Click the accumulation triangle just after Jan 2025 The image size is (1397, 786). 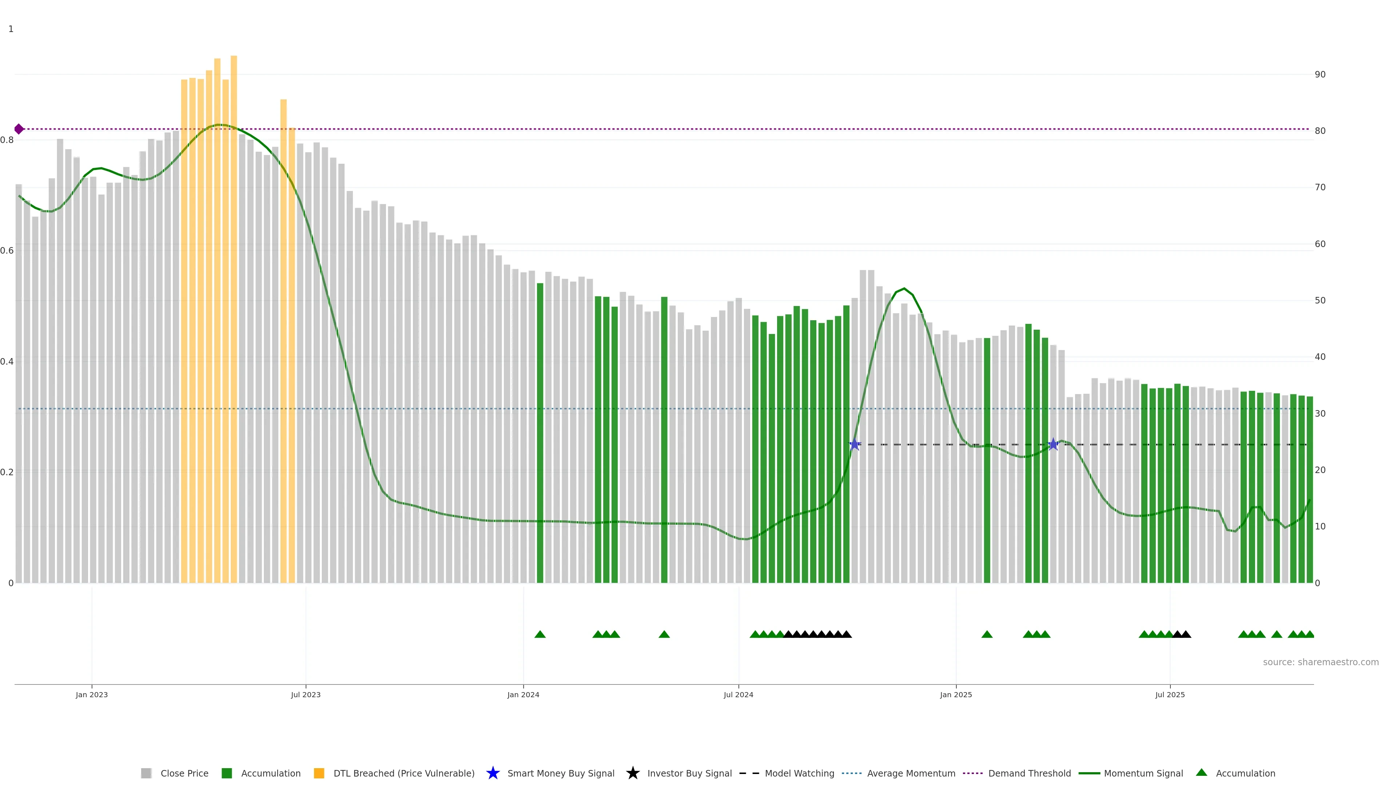click(987, 634)
